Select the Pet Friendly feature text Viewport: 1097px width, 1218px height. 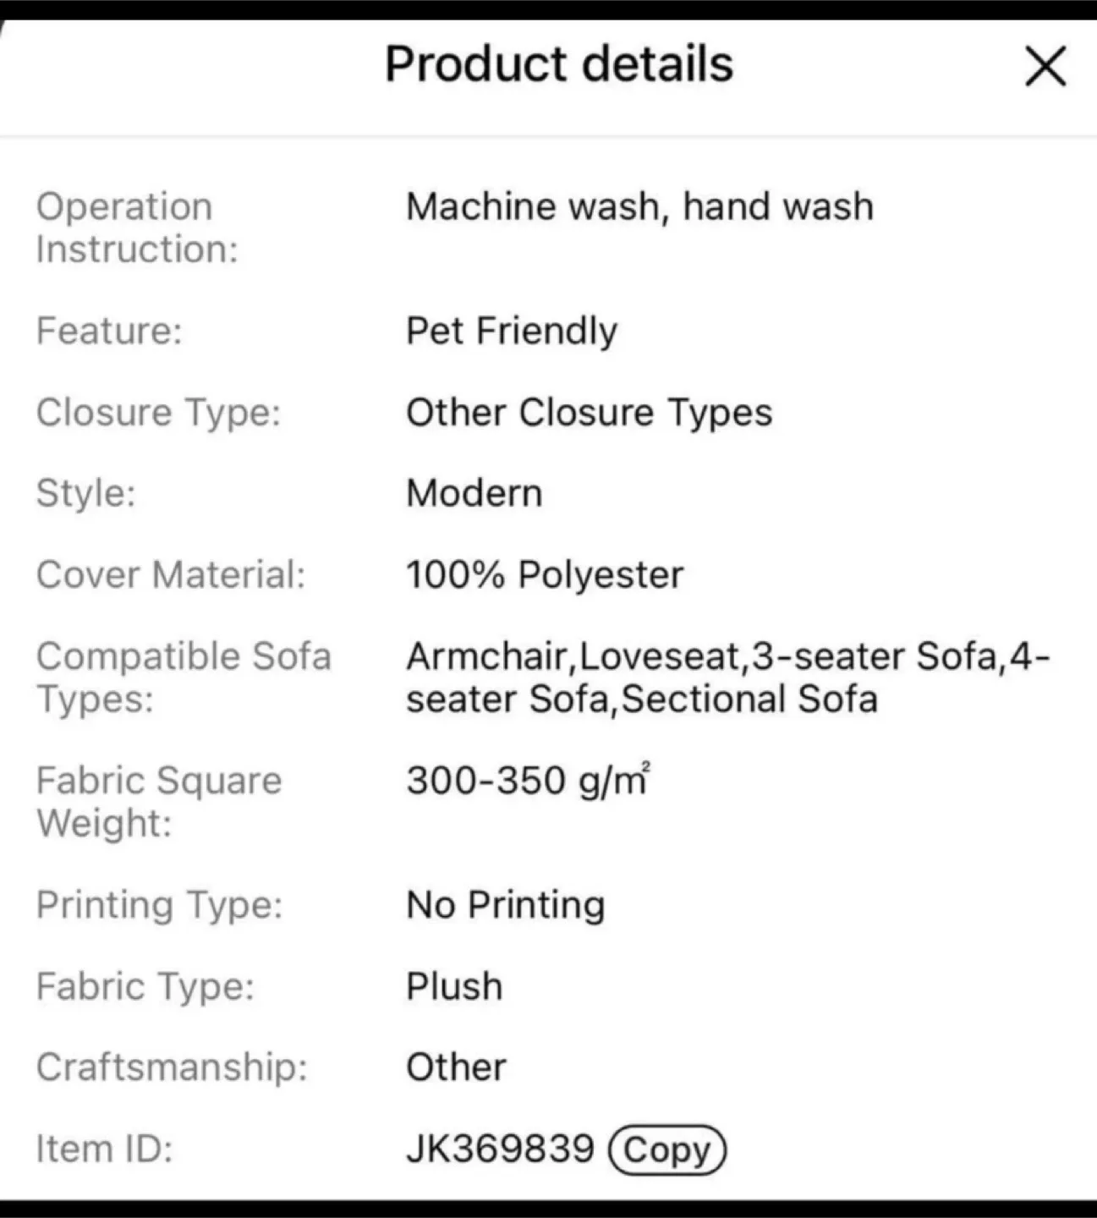tap(512, 331)
